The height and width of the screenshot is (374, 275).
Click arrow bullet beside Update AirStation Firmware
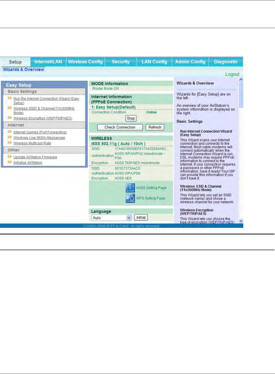point(10,157)
